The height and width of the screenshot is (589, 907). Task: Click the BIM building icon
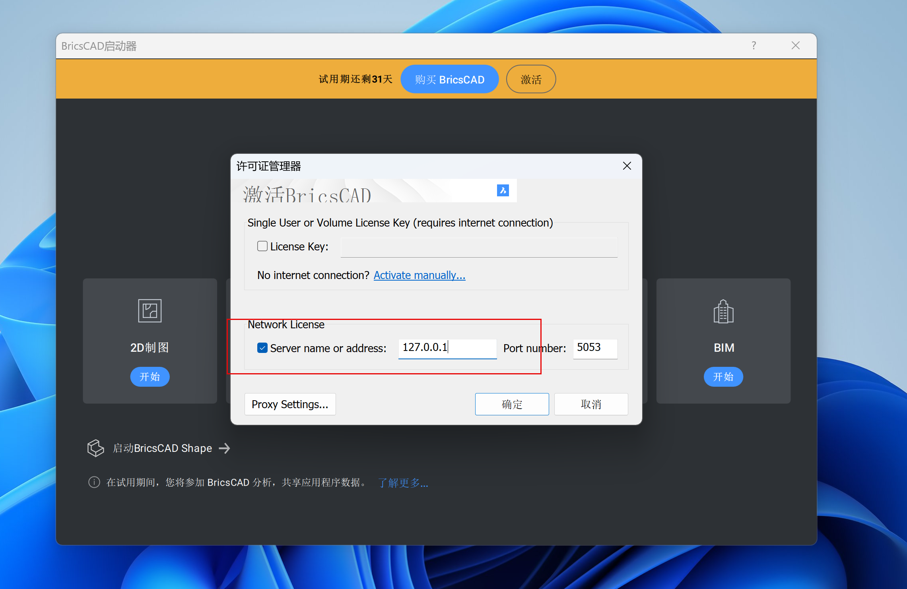[x=723, y=312]
